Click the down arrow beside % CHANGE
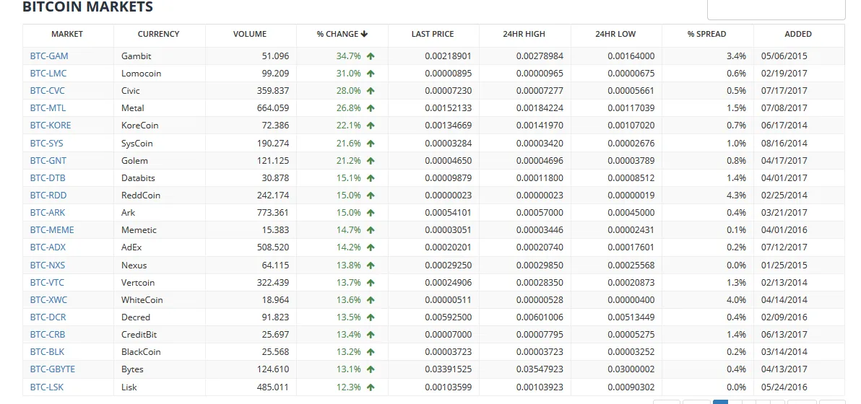The image size is (861, 404). tap(364, 34)
